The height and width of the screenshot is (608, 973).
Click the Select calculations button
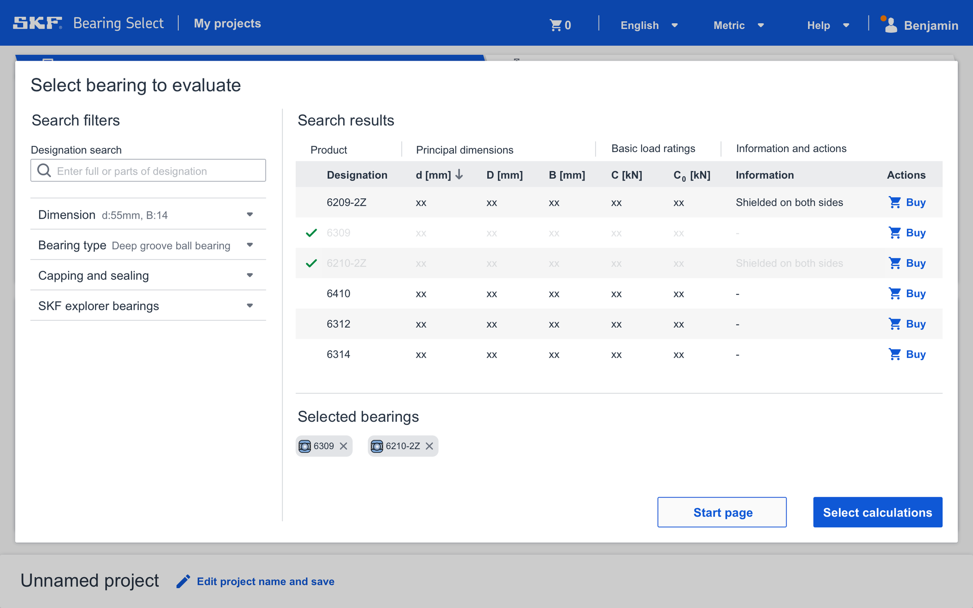(877, 512)
